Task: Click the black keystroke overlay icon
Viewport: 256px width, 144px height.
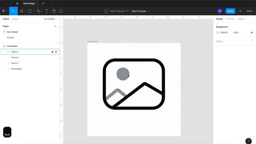Action: coord(7,132)
